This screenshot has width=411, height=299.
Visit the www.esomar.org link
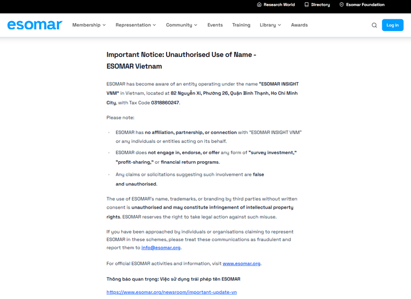coord(241,263)
